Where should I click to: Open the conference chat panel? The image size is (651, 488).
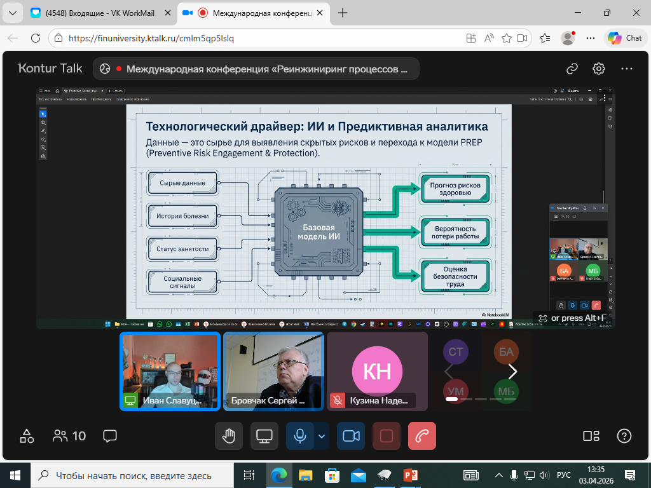point(110,436)
